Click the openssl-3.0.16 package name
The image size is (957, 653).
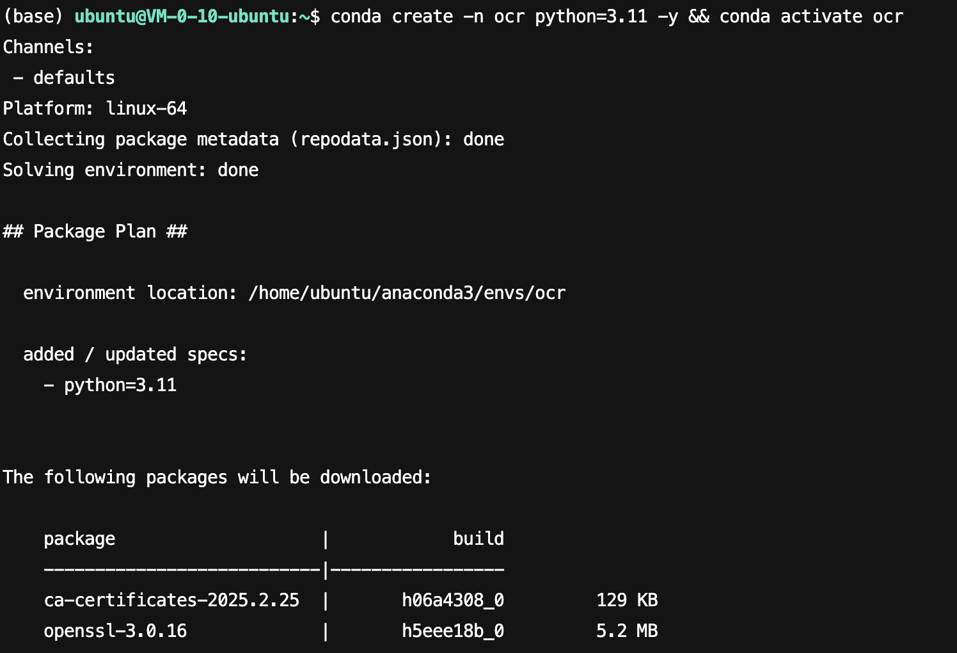pyautogui.click(x=115, y=631)
